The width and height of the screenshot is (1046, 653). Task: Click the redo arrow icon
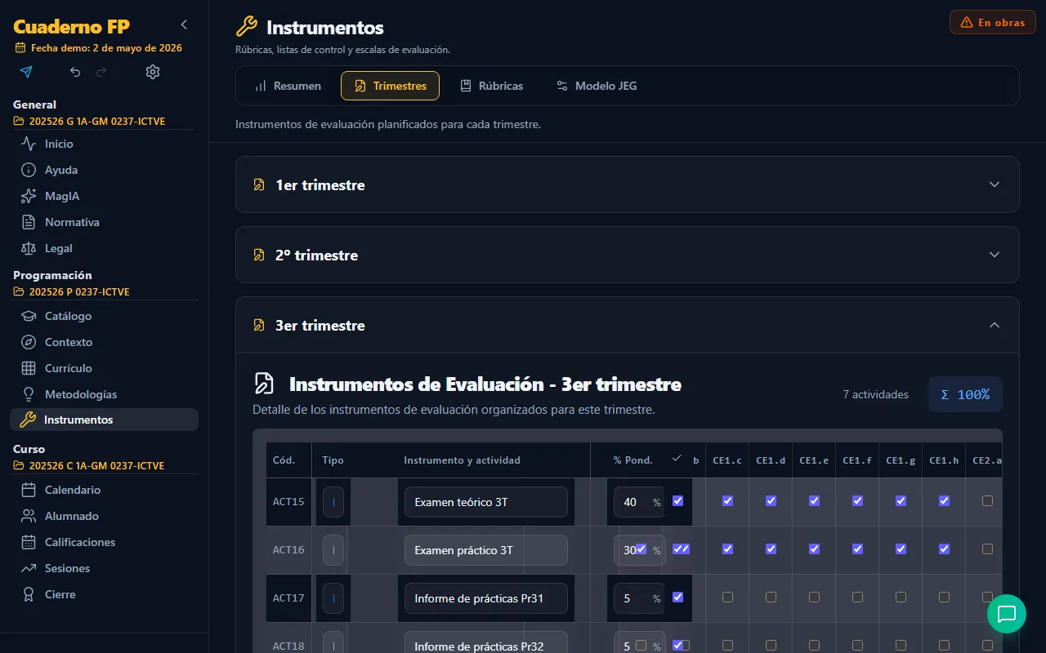[x=101, y=72]
